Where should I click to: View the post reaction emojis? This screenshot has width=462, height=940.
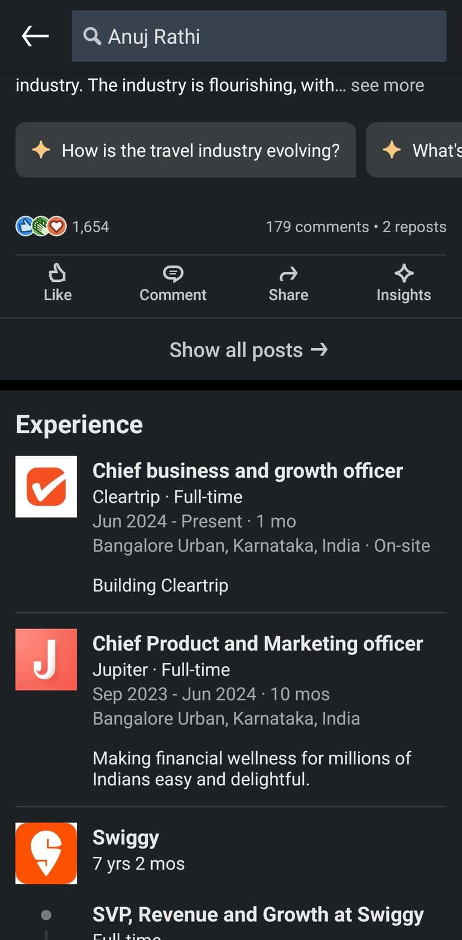(x=41, y=226)
